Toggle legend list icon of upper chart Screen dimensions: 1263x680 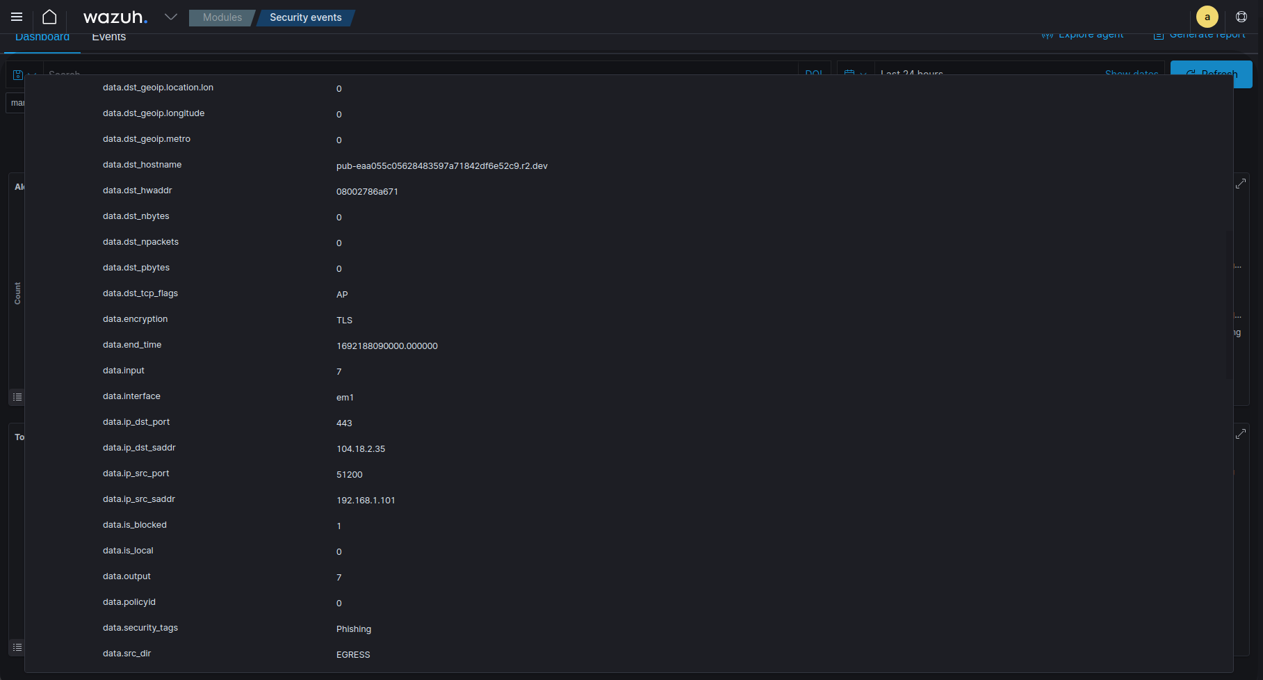click(x=17, y=397)
